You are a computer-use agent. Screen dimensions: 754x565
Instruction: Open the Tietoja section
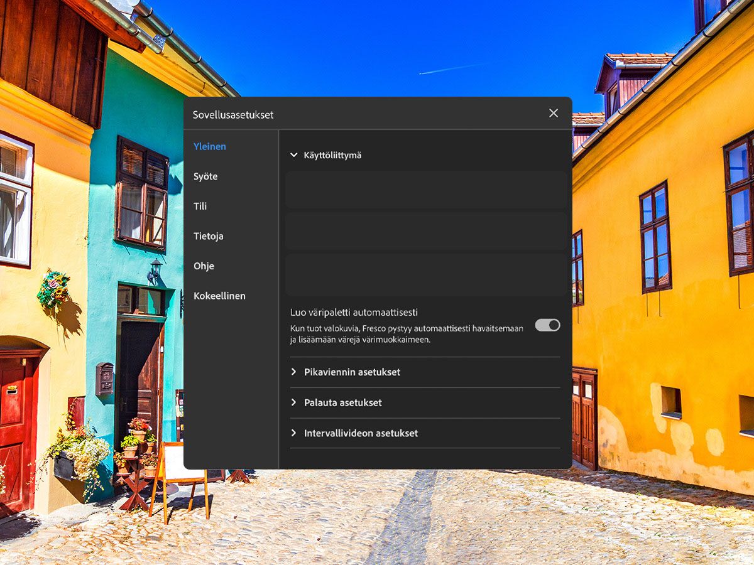click(x=209, y=236)
